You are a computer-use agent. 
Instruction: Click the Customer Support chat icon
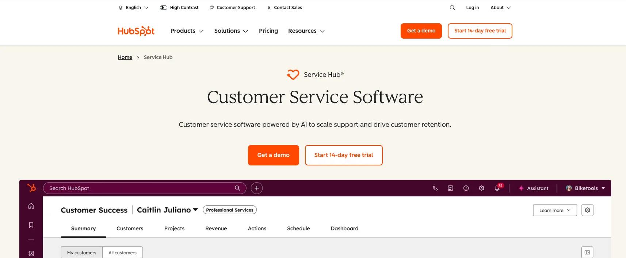click(x=212, y=8)
